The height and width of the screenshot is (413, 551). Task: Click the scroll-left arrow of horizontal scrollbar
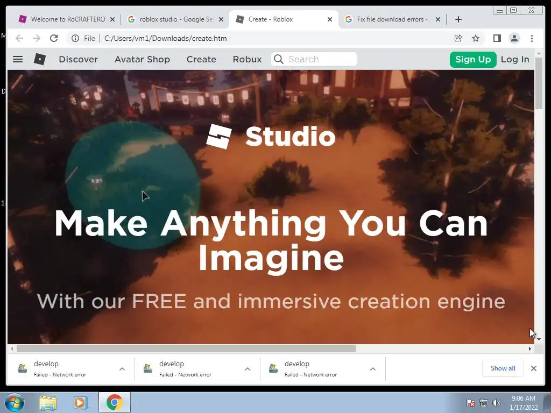tap(12, 348)
